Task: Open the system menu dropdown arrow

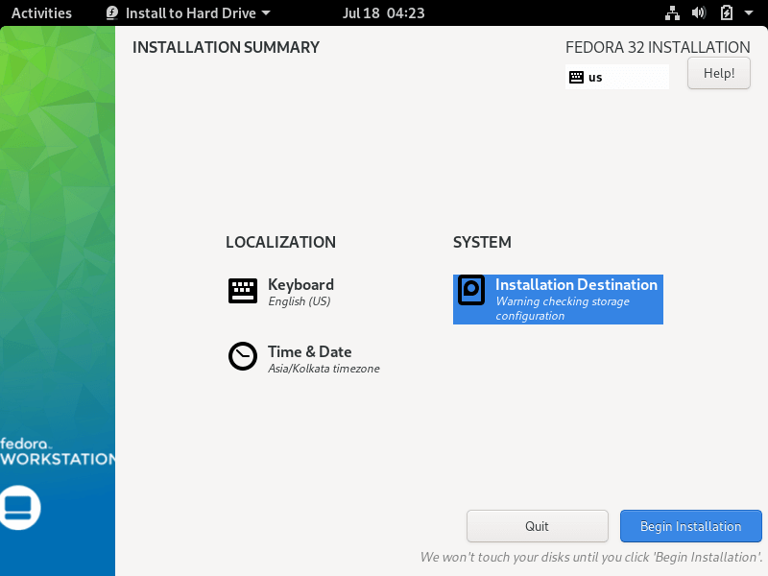Action: [x=749, y=13]
